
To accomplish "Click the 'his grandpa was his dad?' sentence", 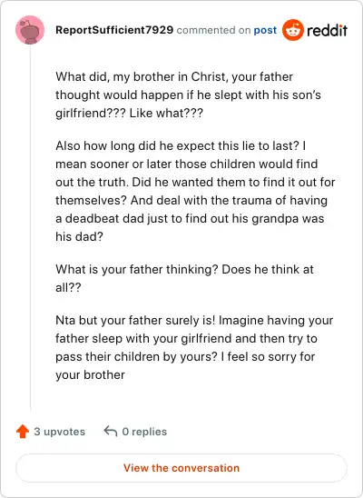I will [190, 227].
